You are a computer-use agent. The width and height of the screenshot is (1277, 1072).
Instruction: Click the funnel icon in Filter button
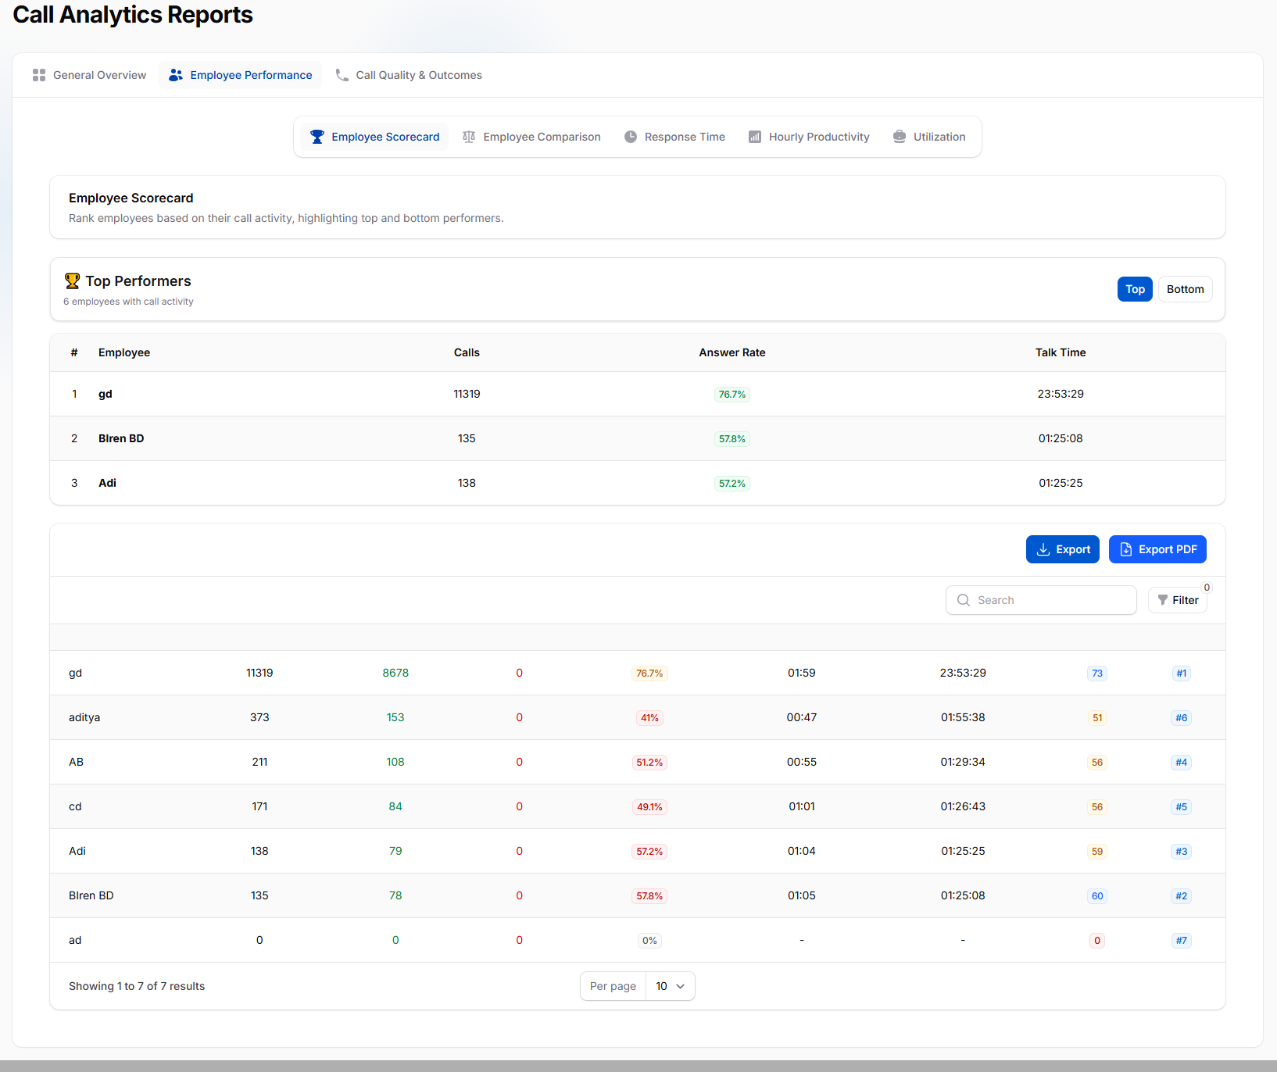[1163, 600]
